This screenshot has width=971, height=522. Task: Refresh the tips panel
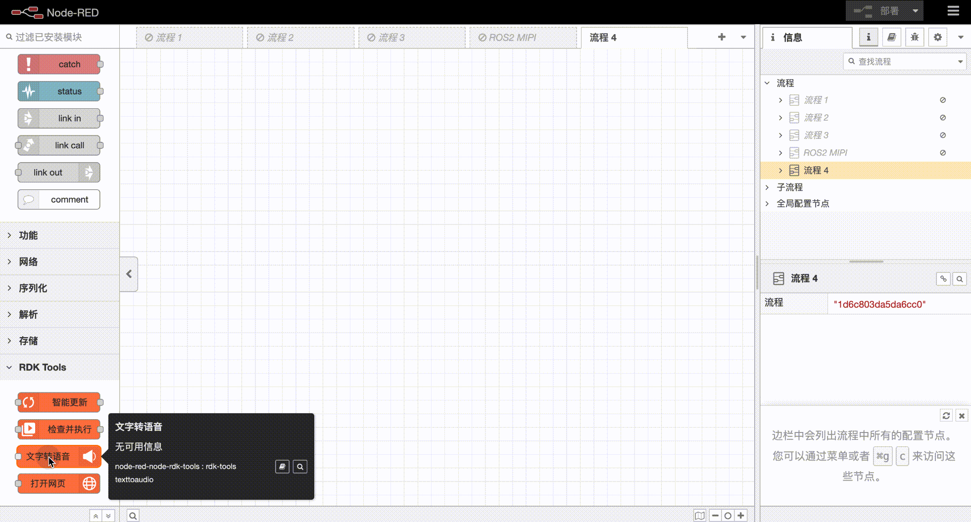click(x=946, y=416)
